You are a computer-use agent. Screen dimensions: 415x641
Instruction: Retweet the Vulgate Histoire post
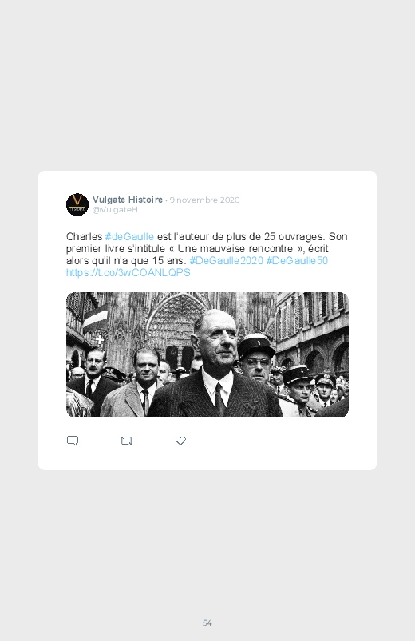click(126, 441)
